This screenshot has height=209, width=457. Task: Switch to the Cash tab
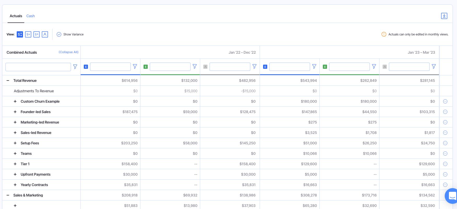(31, 16)
